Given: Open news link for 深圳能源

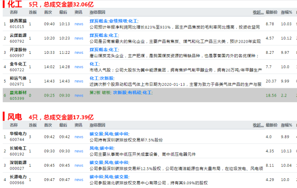Looking at the screenshot, I should [x=79, y=165].
